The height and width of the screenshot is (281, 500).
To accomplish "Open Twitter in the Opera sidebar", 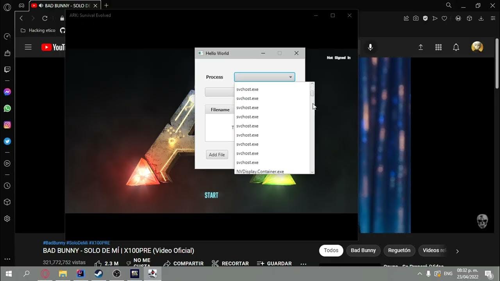I will point(7,141).
